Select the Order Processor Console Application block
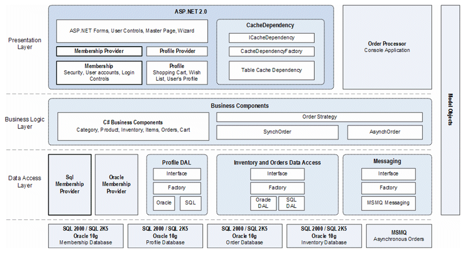Viewport: 465px width, 253px height. click(387, 47)
